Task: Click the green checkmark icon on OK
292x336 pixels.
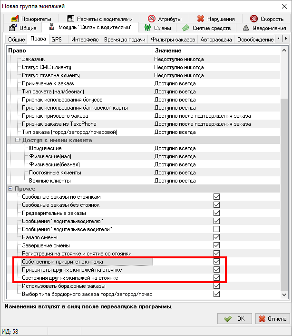Action: point(228,319)
